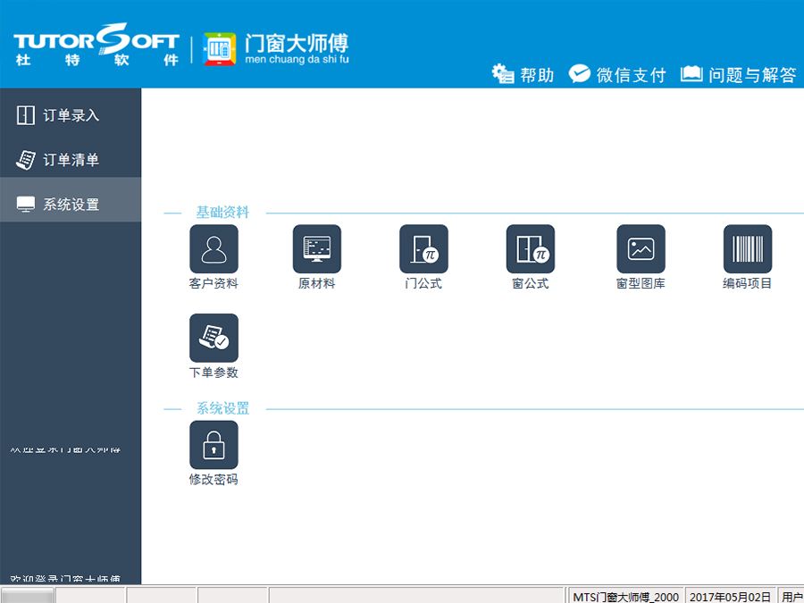Select 订单清单 in the sidebar
The image size is (804, 603).
click(71, 160)
